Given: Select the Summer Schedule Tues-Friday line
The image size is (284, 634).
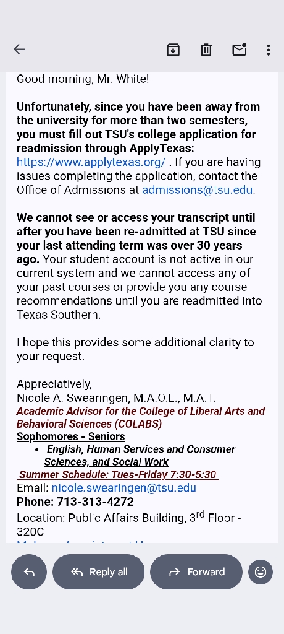Looking at the screenshot, I should click(118, 475).
